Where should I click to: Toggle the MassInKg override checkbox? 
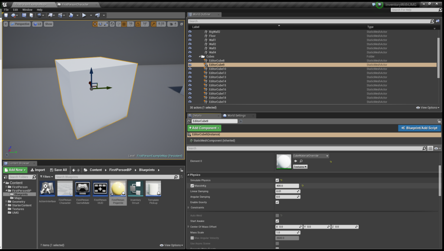point(192,186)
